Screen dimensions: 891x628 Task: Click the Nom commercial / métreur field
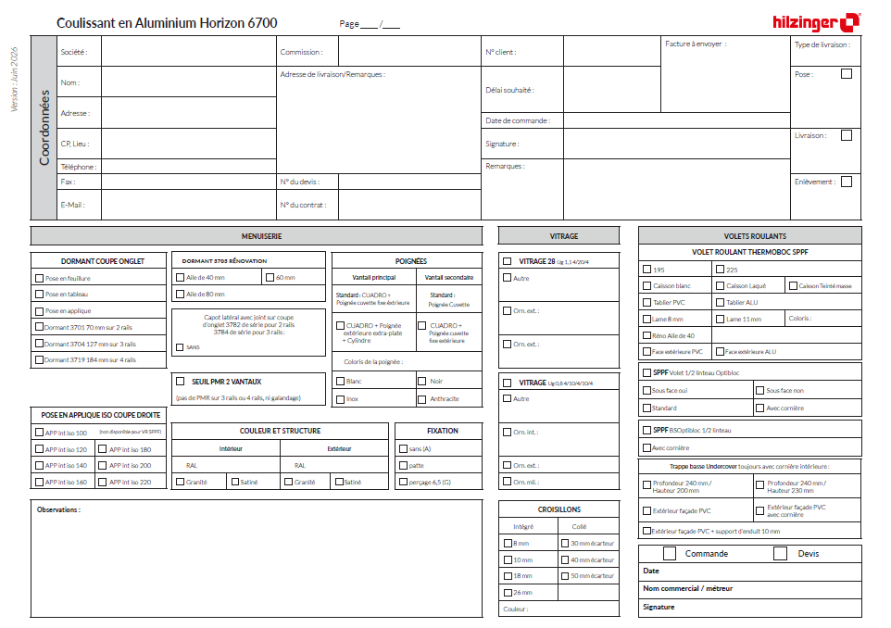(749, 589)
